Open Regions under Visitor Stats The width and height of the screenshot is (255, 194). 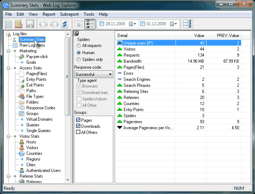coord(33,159)
